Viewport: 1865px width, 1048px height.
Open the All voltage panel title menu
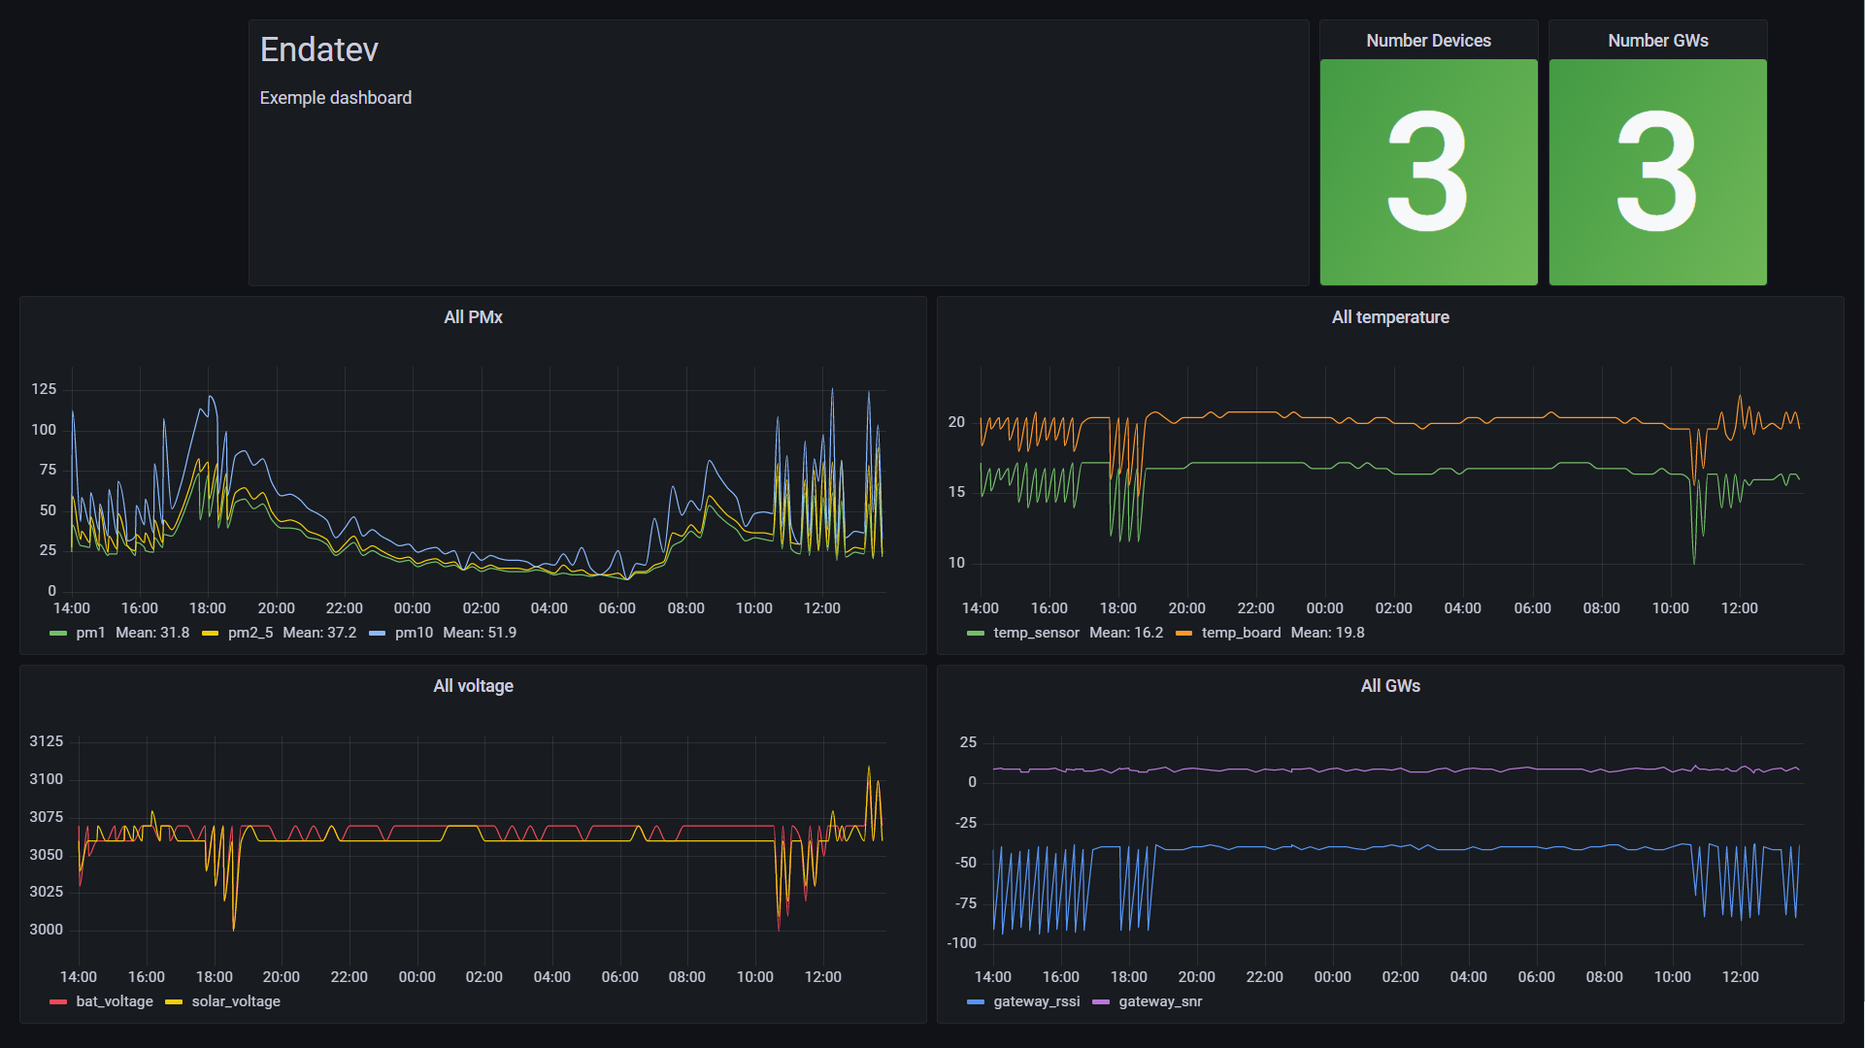click(x=473, y=686)
